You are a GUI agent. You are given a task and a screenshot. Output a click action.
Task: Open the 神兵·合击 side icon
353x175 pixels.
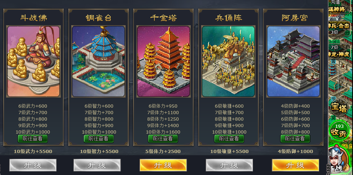pos(339,28)
